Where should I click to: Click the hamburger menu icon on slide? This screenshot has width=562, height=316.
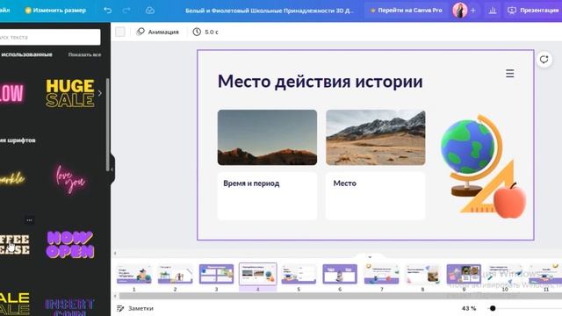[x=509, y=74]
